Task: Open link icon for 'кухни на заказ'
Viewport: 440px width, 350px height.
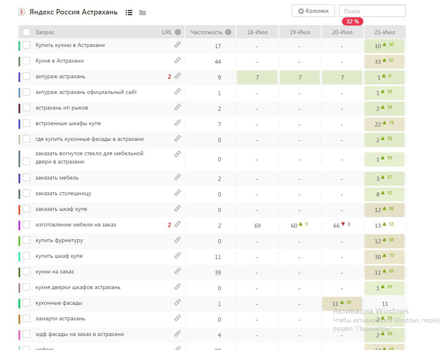Action: click(x=178, y=271)
